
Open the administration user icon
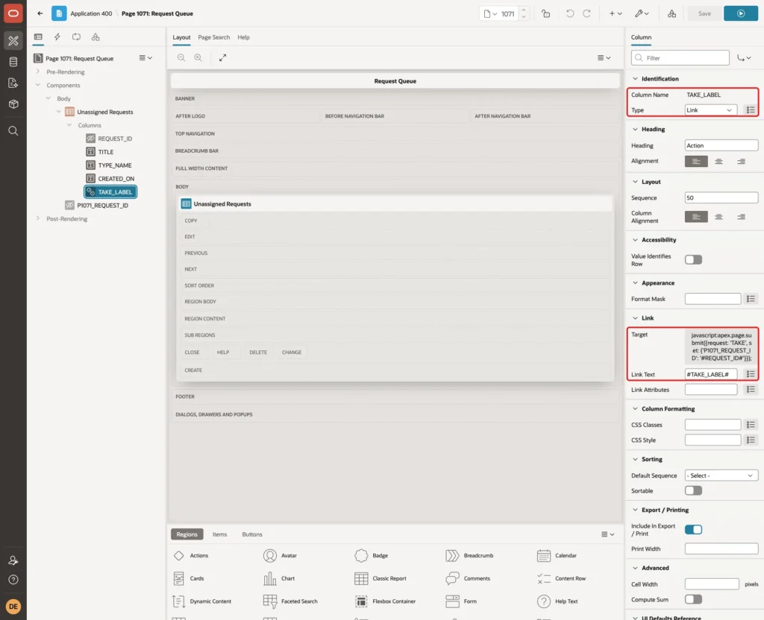[13, 560]
